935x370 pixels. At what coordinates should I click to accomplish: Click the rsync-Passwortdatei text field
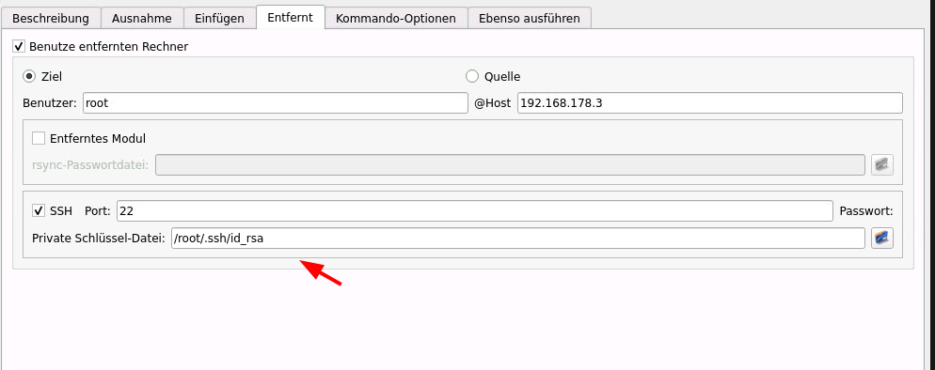point(510,164)
